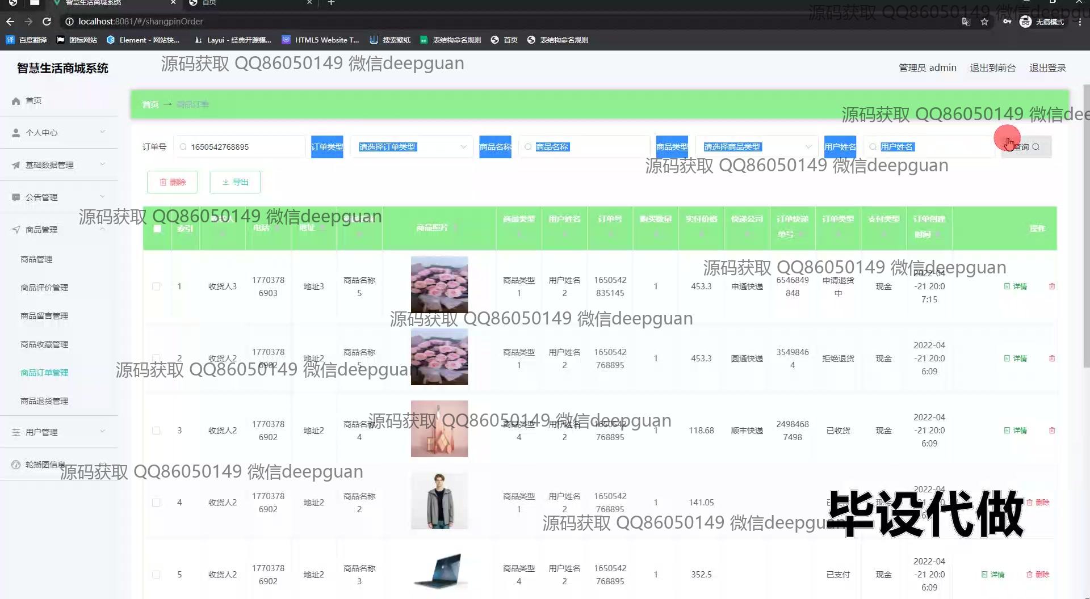Bookmark this page with star icon
Viewport: 1090px width, 599px height.
pyautogui.click(x=984, y=22)
